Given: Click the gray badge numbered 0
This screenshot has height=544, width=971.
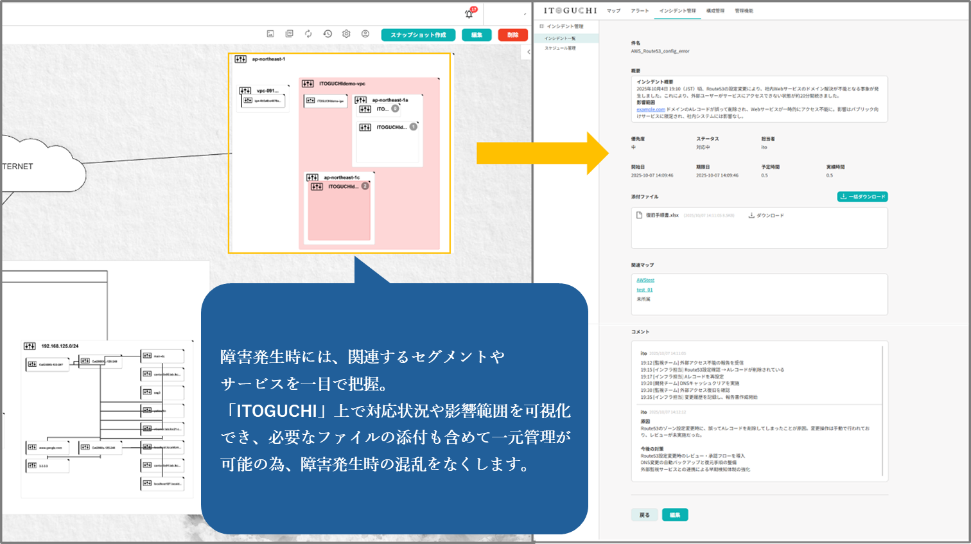Looking at the screenshot, I should (x=396, y=109).
